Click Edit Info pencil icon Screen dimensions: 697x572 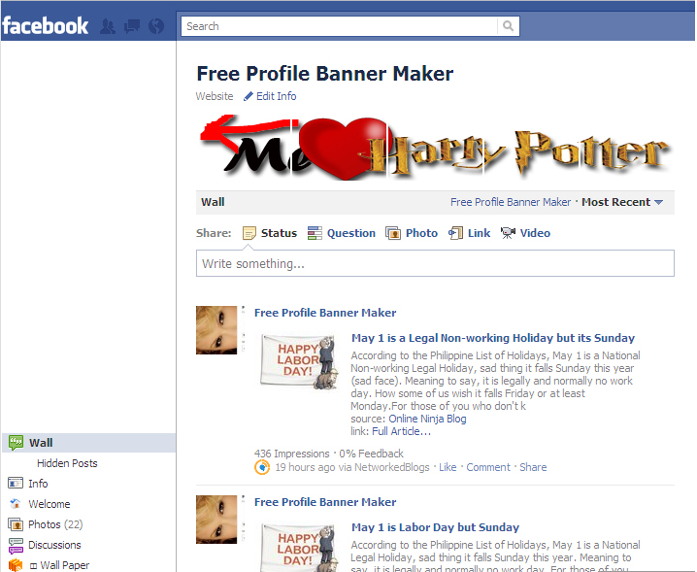[x=249, y=96]
